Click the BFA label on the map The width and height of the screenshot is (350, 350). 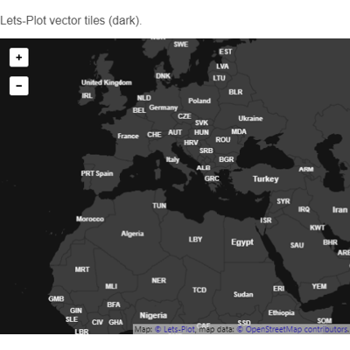pos(114,304)
